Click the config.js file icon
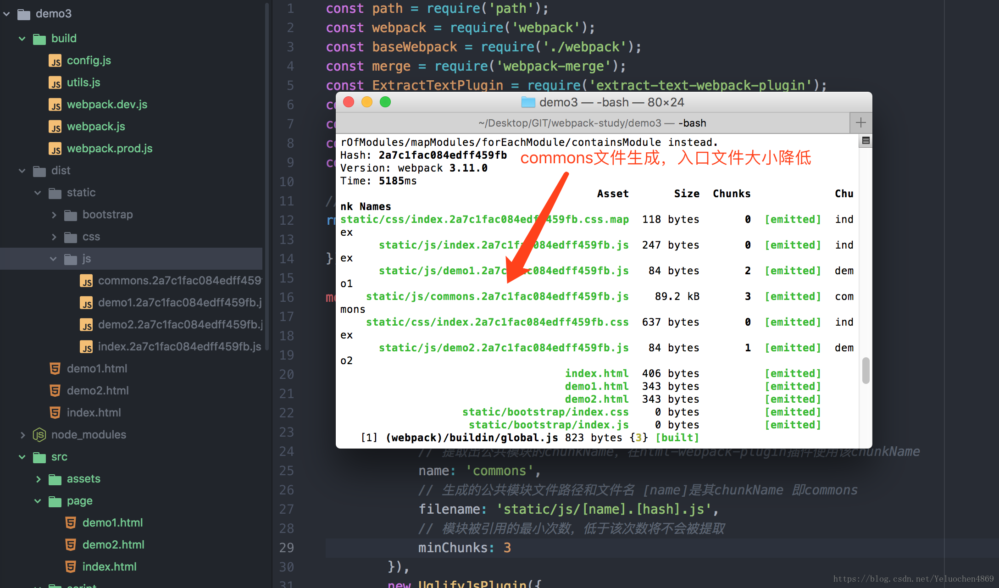Viewport: 999px width, 588px height. point(55,61)
